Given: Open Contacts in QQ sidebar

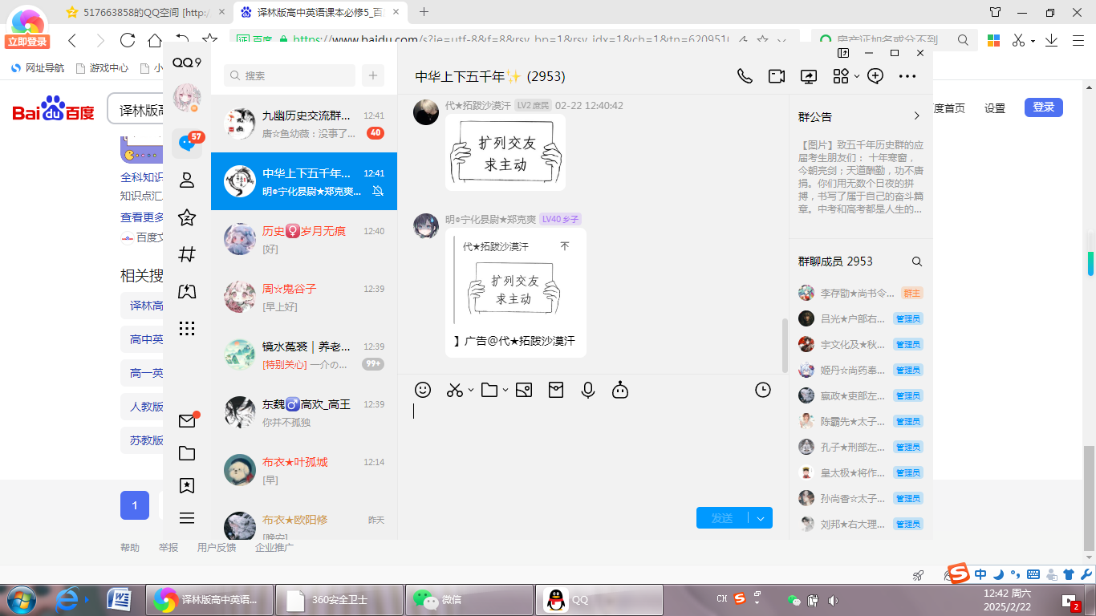Looking at the screenshot, I should tap(187, 180).
